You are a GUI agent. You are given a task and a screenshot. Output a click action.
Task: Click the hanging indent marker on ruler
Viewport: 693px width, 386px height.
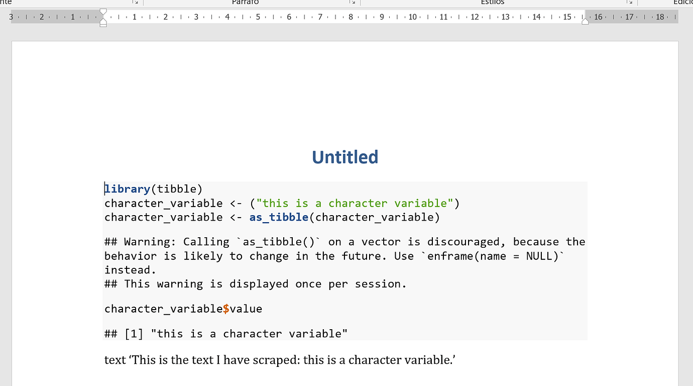(x=103, y=21)
